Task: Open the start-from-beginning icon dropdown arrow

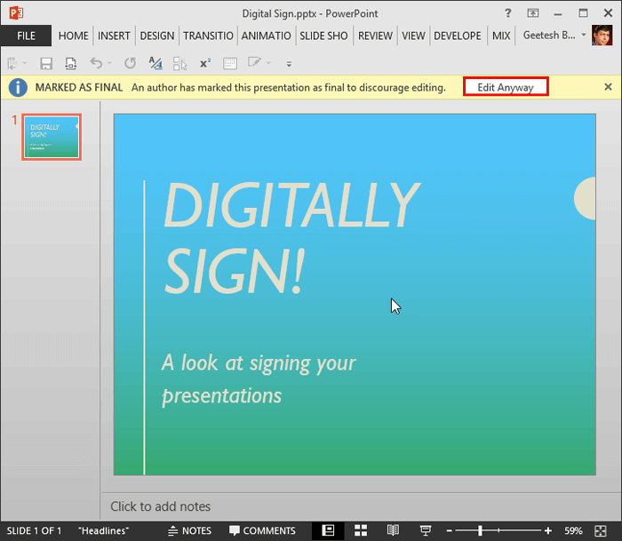Action: point(24,63)
